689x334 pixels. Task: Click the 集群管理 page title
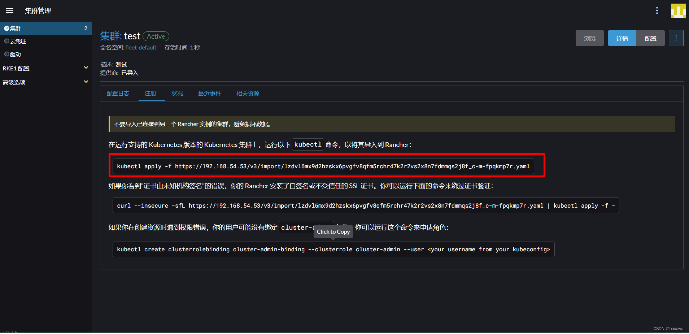point(38,11)
